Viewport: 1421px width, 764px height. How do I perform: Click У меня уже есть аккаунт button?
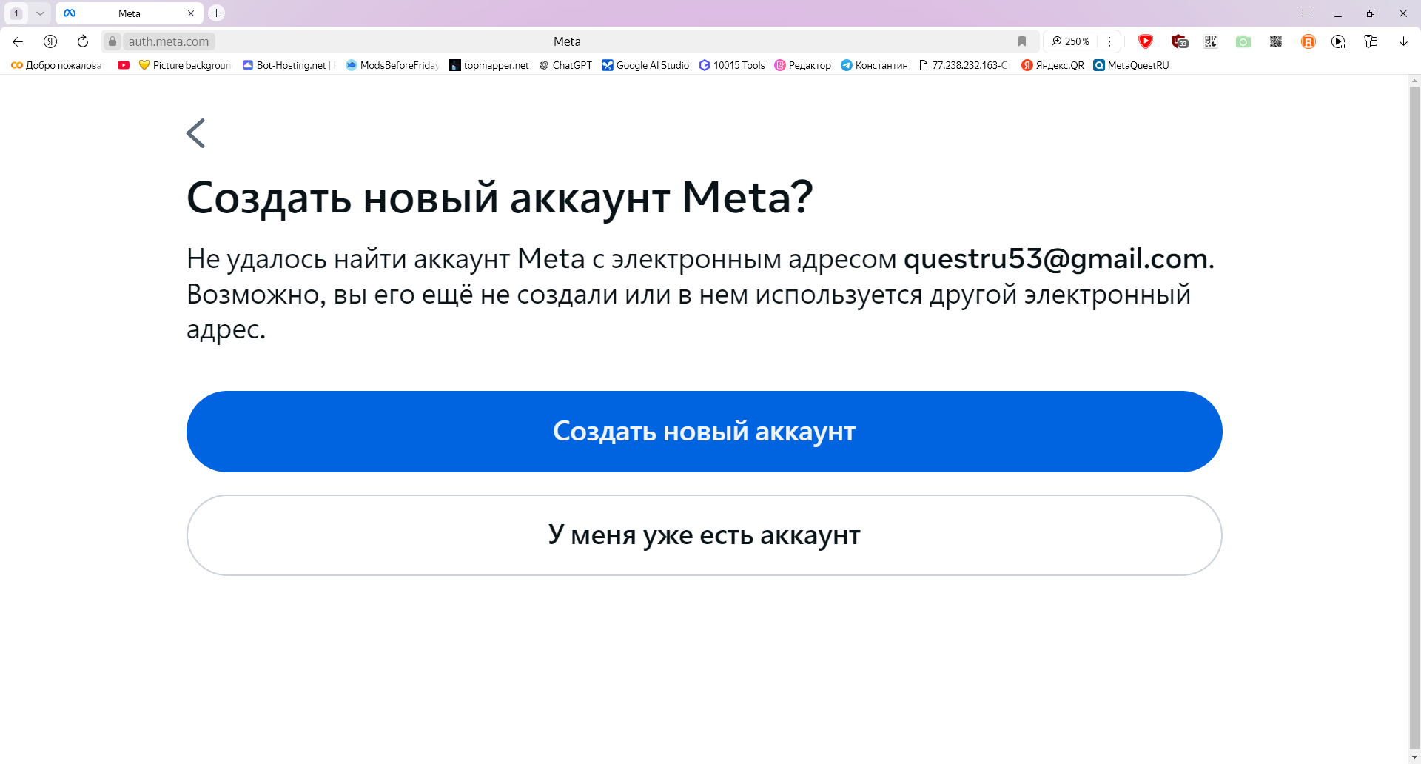(703, 535)
